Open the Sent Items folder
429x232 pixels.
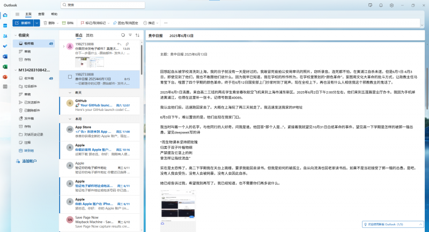click(x=32, y=102)
